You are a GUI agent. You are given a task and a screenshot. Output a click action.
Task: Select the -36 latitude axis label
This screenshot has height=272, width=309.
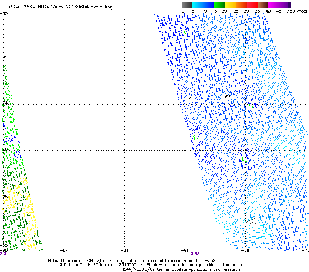(x=4, y=149)
